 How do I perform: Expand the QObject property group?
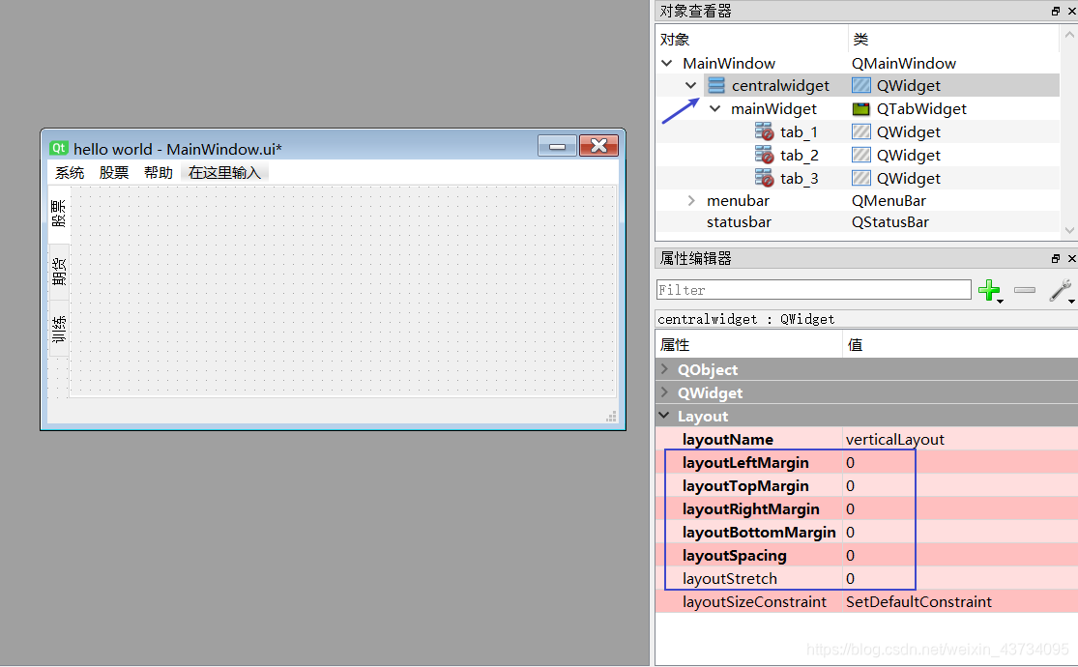tap(664, 369)
